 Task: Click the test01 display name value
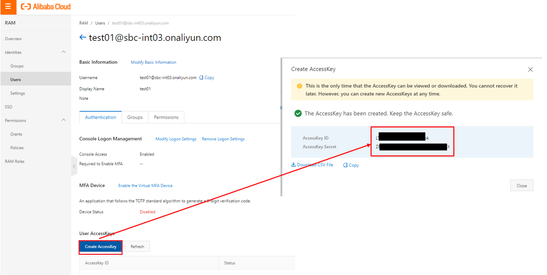145,89
